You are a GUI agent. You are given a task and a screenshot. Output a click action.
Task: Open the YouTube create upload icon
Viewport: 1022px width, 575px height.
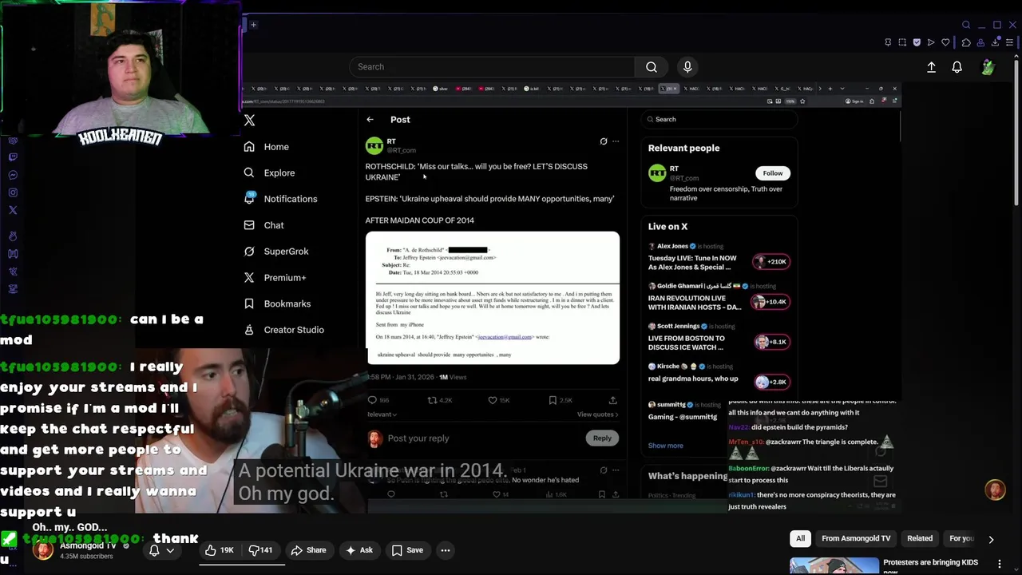click(931, 68)
